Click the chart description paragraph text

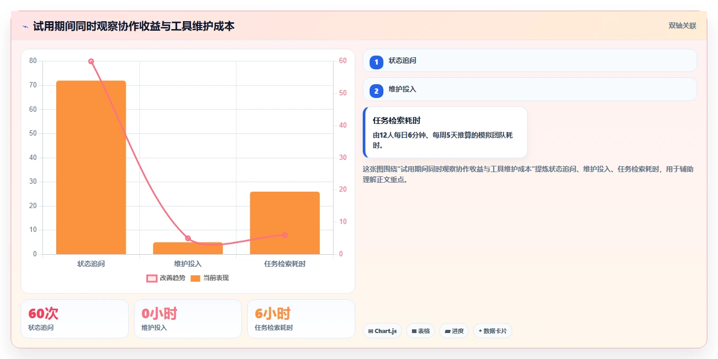pyautogui.click(x=528, y=174)
